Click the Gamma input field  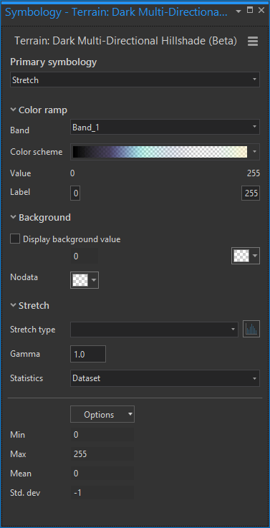88,354
